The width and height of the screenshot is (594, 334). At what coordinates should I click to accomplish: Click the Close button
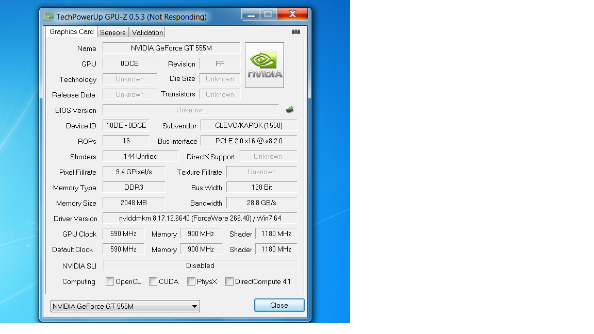(279, 305)
